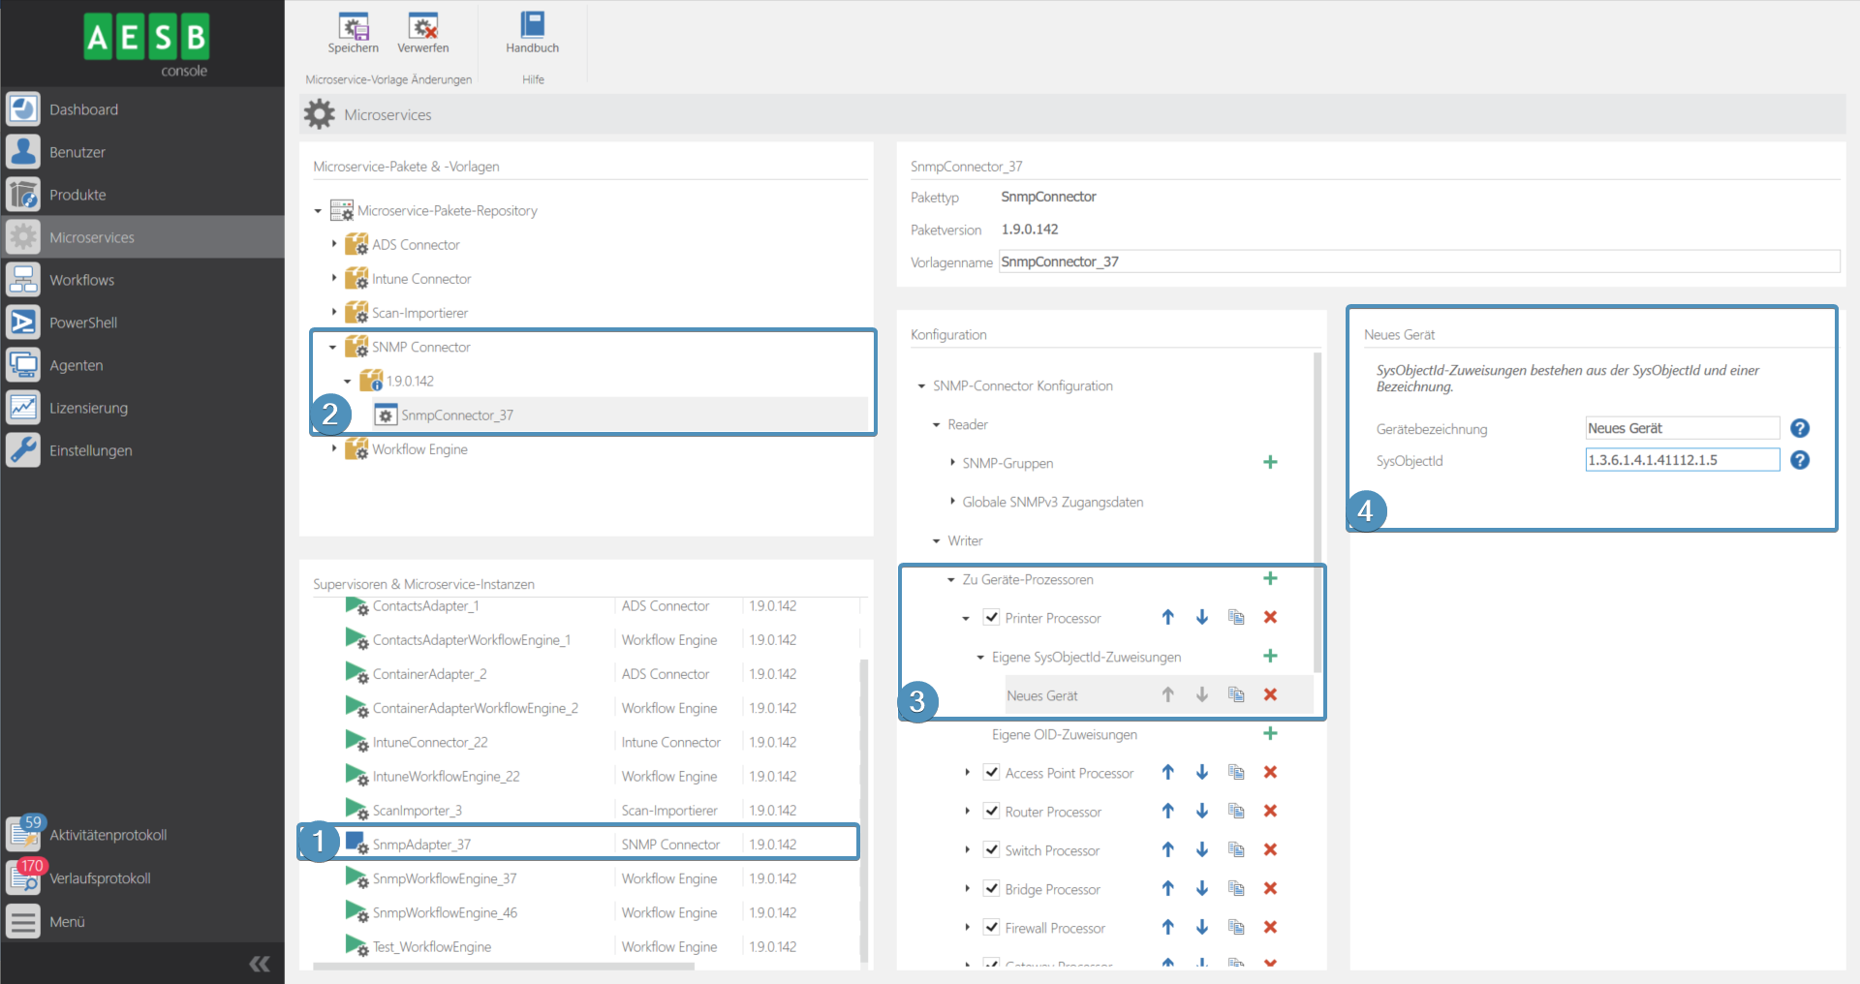Open Dashboard in the sidebar
This screenshot has width=1860, height=984.
pos(142,109)
